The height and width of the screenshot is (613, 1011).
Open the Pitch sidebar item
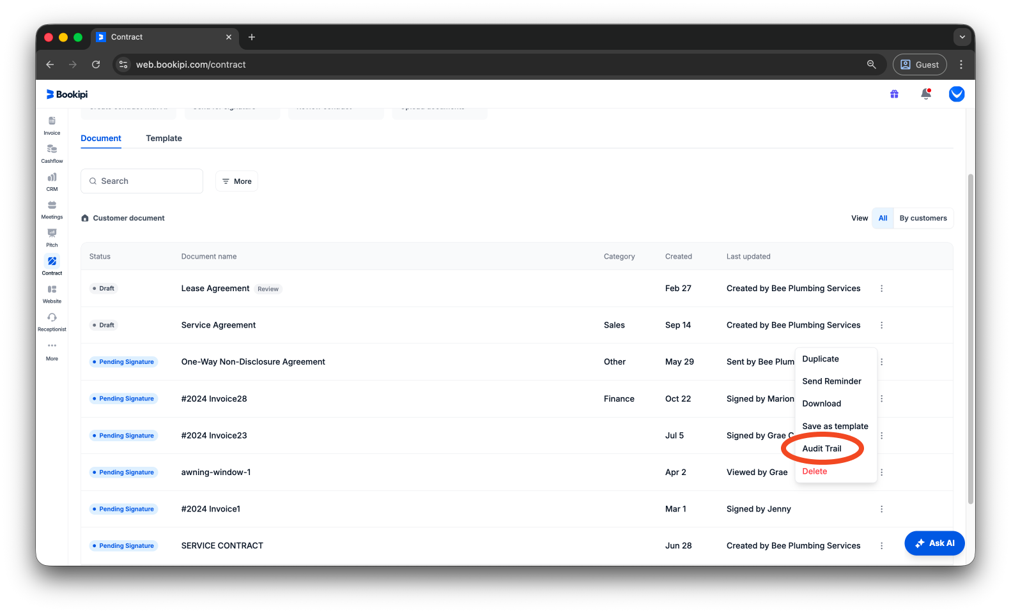[52, 238]
